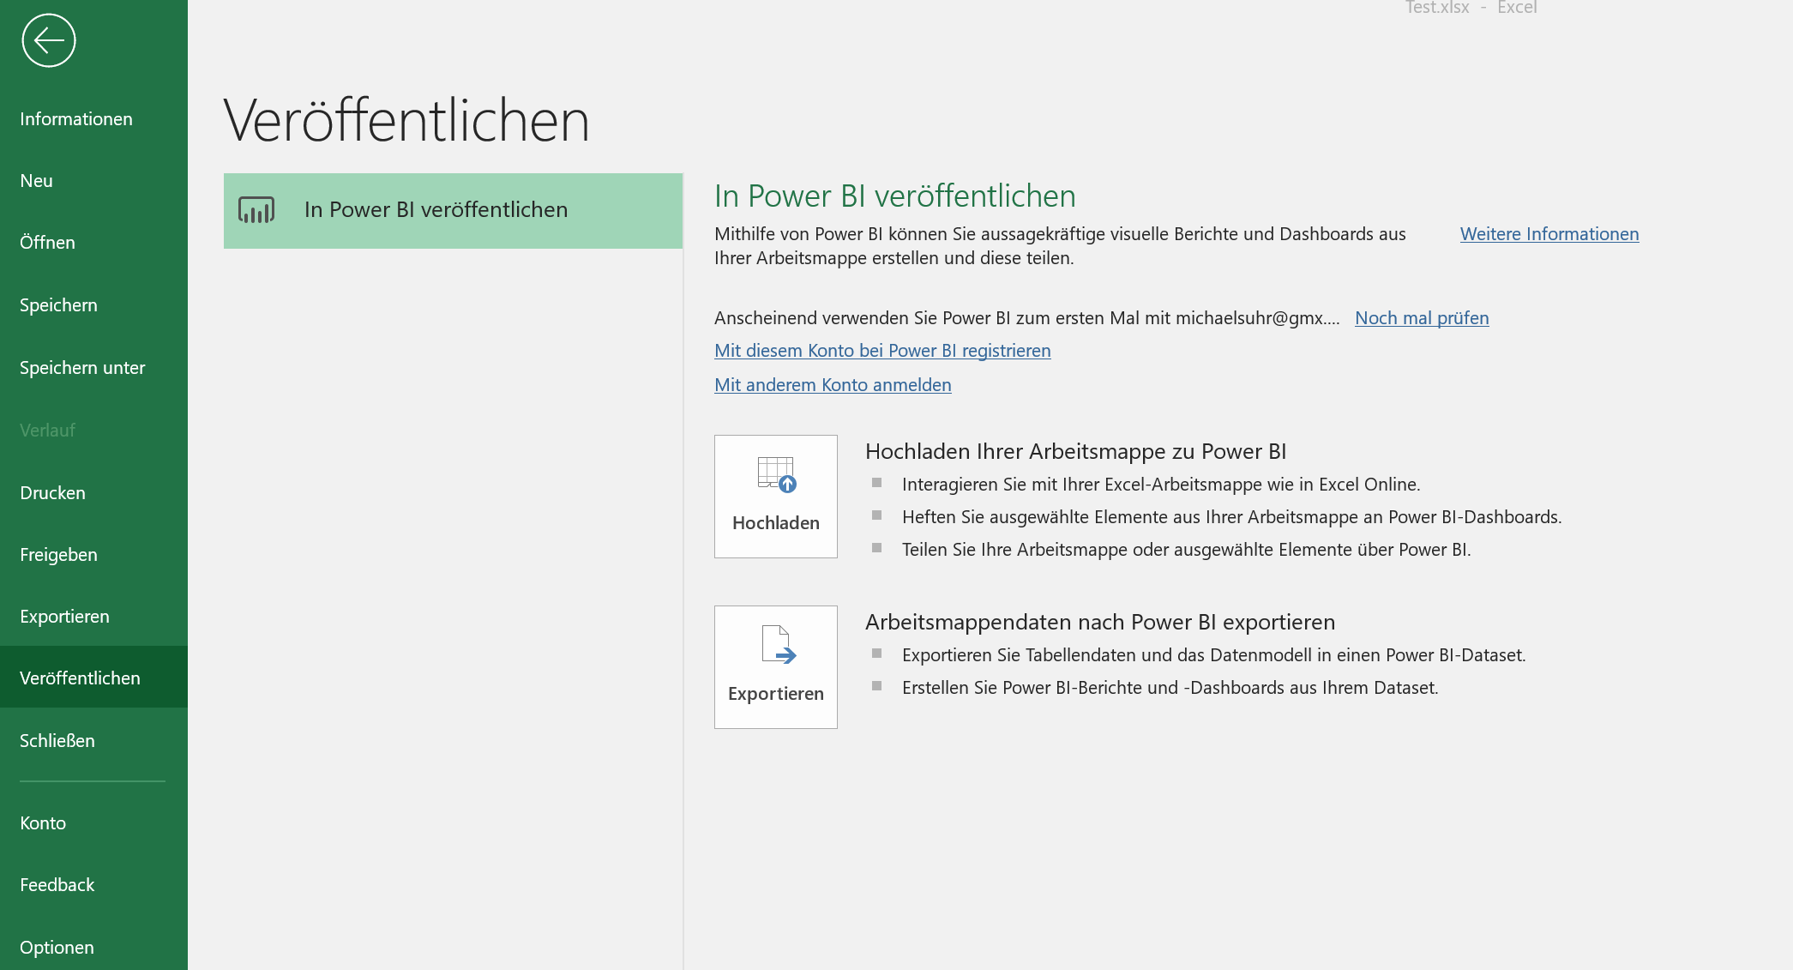Go to Freigeben in the sidebar
This screenshot has height=970, width=1793.
tap(93, 555)
